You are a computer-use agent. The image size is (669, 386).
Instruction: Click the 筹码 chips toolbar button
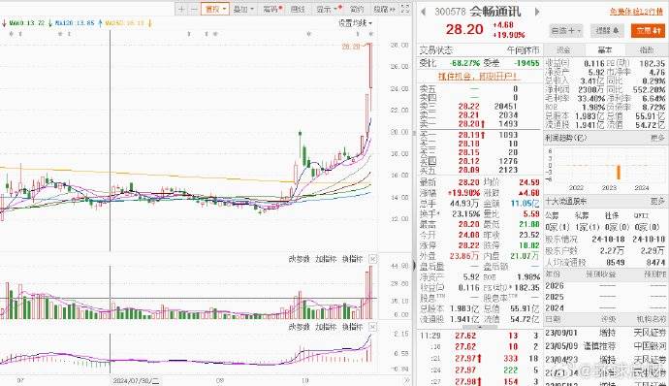272,9
